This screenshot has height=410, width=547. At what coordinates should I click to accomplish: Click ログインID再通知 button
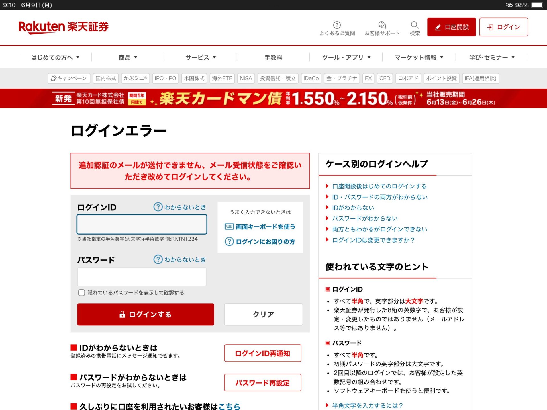pyautogui.click(x=263, y=353)
